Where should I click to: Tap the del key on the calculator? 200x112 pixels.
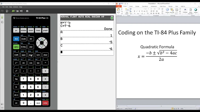(x=31, y=39)
